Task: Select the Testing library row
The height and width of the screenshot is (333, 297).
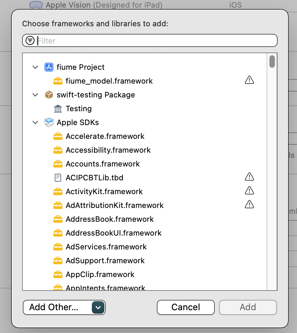Action: click(x=145, y=108)
